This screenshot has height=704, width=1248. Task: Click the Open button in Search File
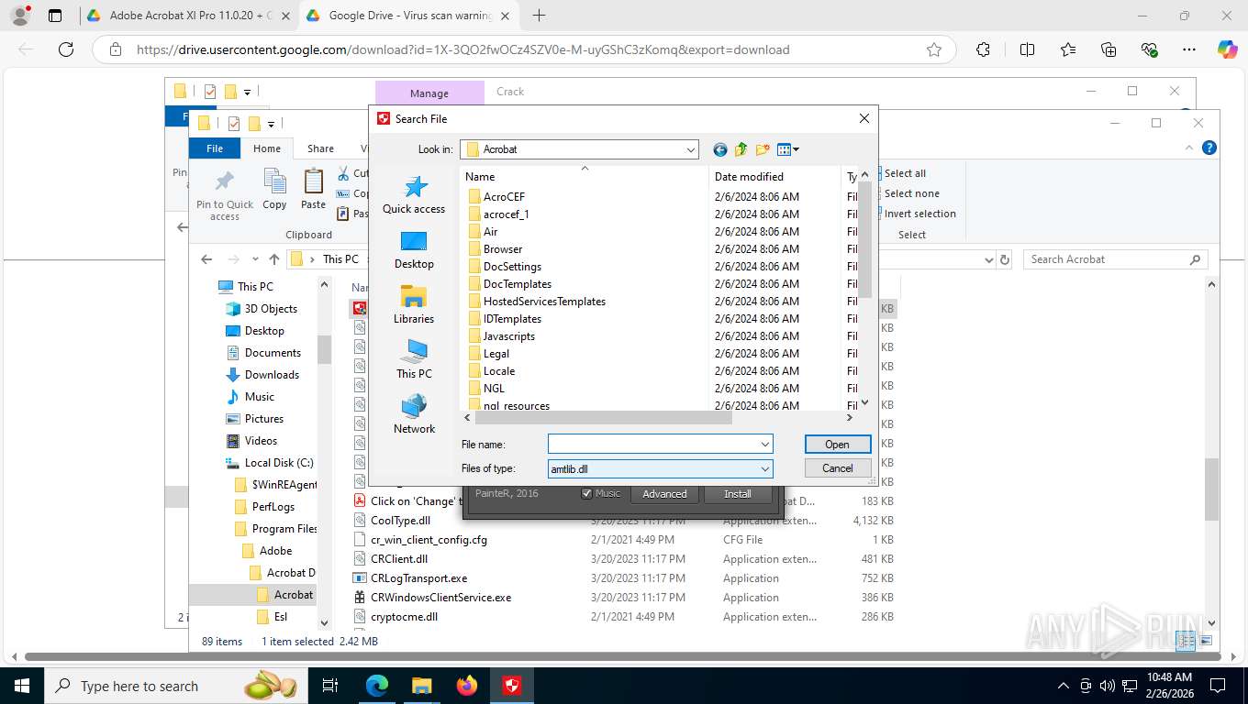coord(837,444)
